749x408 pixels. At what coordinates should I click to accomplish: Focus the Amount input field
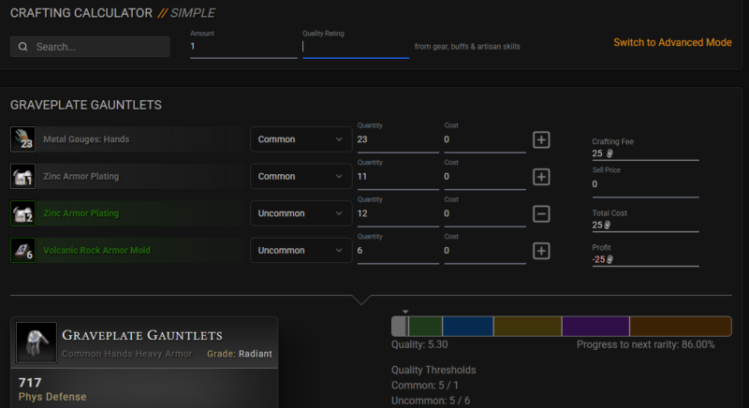coord(243,47)
